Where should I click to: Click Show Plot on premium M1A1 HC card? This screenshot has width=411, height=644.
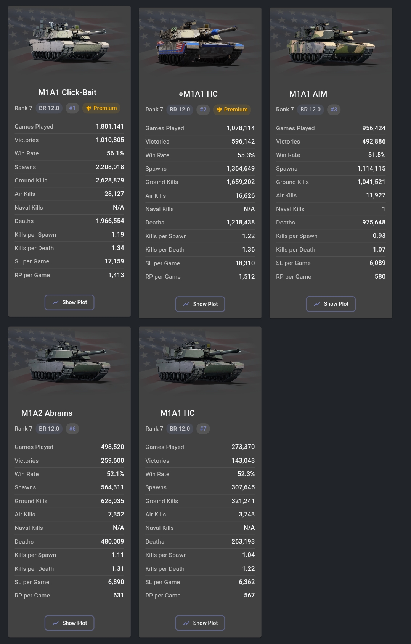[x=200, y=304]
